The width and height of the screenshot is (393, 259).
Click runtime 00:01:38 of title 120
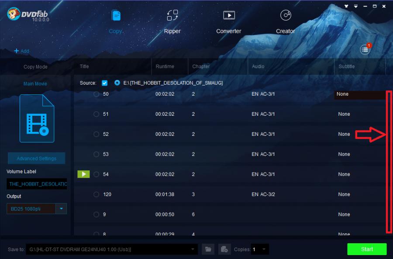[x=165, y=194]
